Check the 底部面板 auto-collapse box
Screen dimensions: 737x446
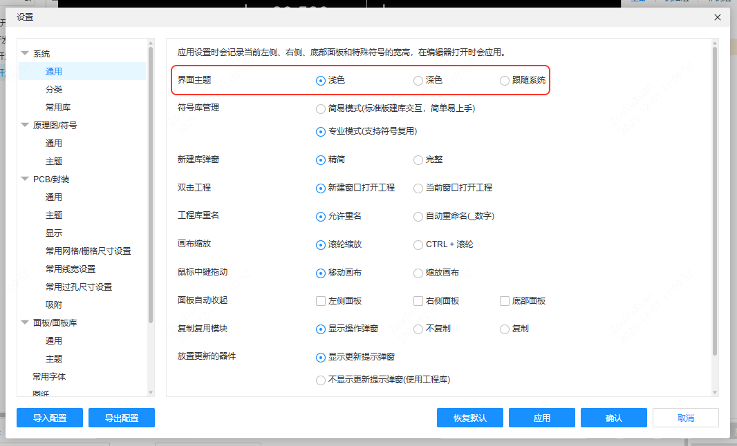tap(503, 300)
